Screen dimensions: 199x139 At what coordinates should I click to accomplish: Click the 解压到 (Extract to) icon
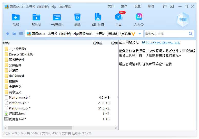point(36,17)
